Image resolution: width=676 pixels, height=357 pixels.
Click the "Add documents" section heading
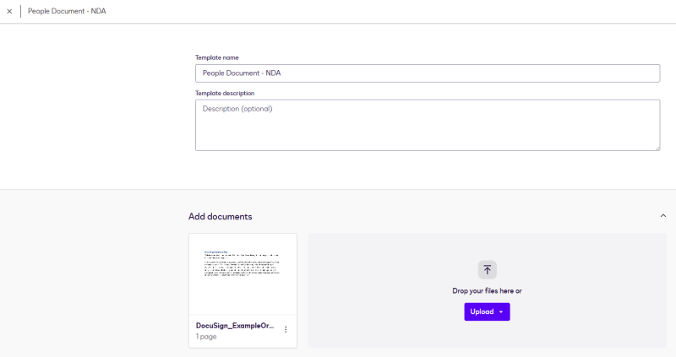220,217
